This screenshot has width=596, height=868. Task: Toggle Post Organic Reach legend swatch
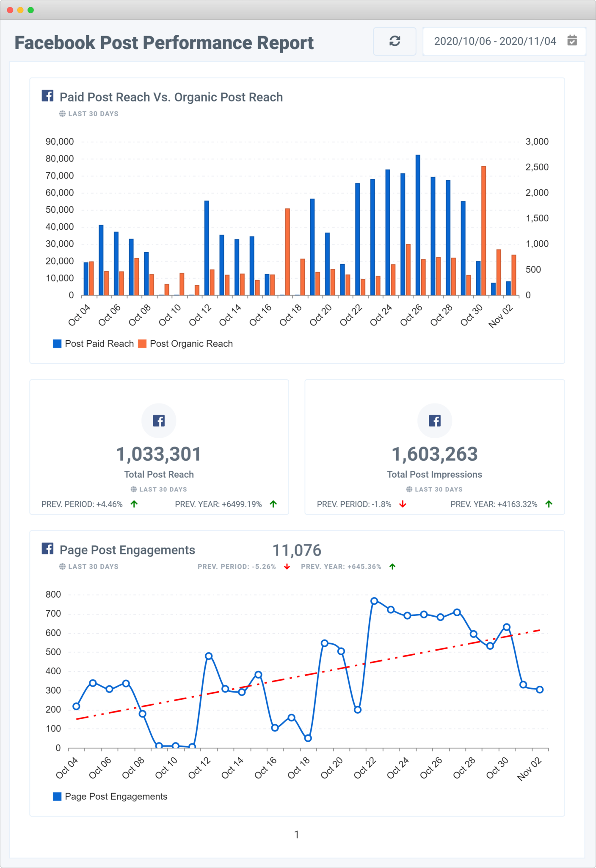click(x=142, y=344)
